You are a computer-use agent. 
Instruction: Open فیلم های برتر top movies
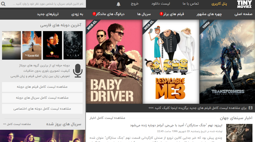pos(174,14)
